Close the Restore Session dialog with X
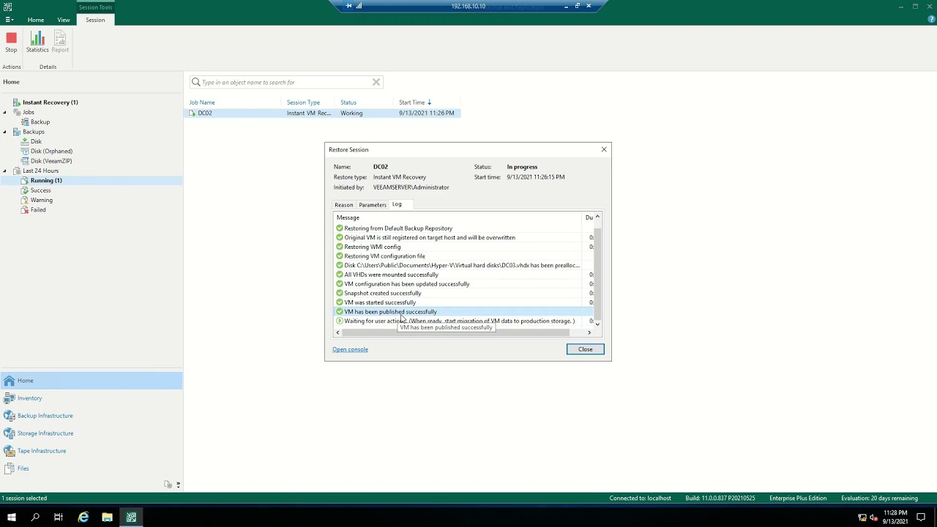Image resolution: width=937 pixels, height=527 pixels. click(x=604, y=149)
